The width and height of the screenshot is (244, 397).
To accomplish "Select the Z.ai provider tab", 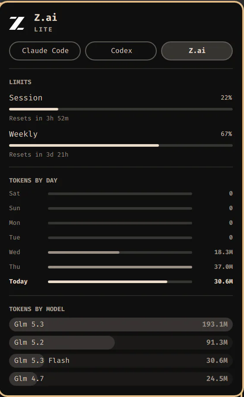I will click(x=197, y=51).
